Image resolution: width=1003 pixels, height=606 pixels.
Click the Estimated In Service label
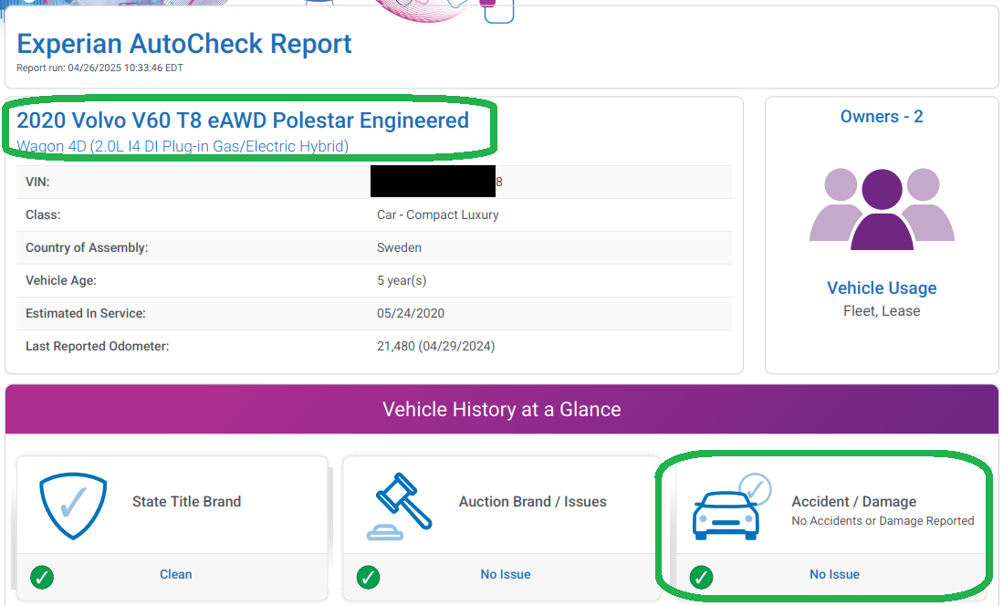pyautogui.click(x=86, y=313)
